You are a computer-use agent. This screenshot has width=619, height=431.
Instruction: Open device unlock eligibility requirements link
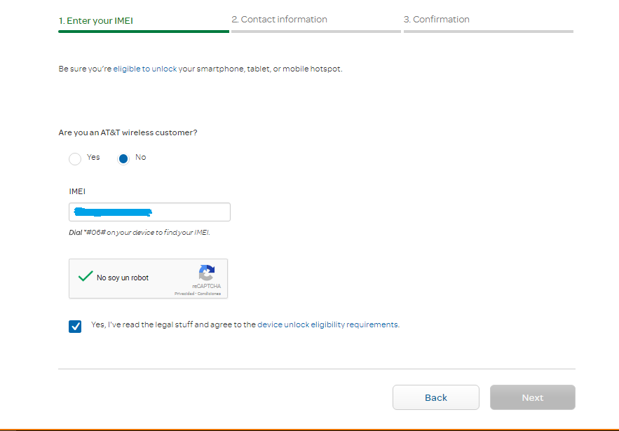tap(327, 325)
